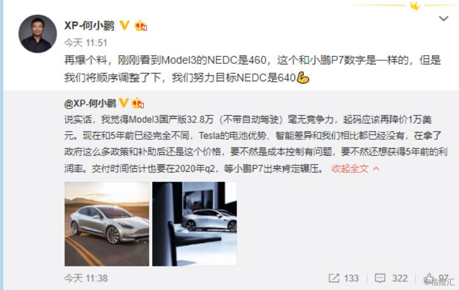Click the 今天 11:38 quoted post timestamp

[x=86, y=278]
